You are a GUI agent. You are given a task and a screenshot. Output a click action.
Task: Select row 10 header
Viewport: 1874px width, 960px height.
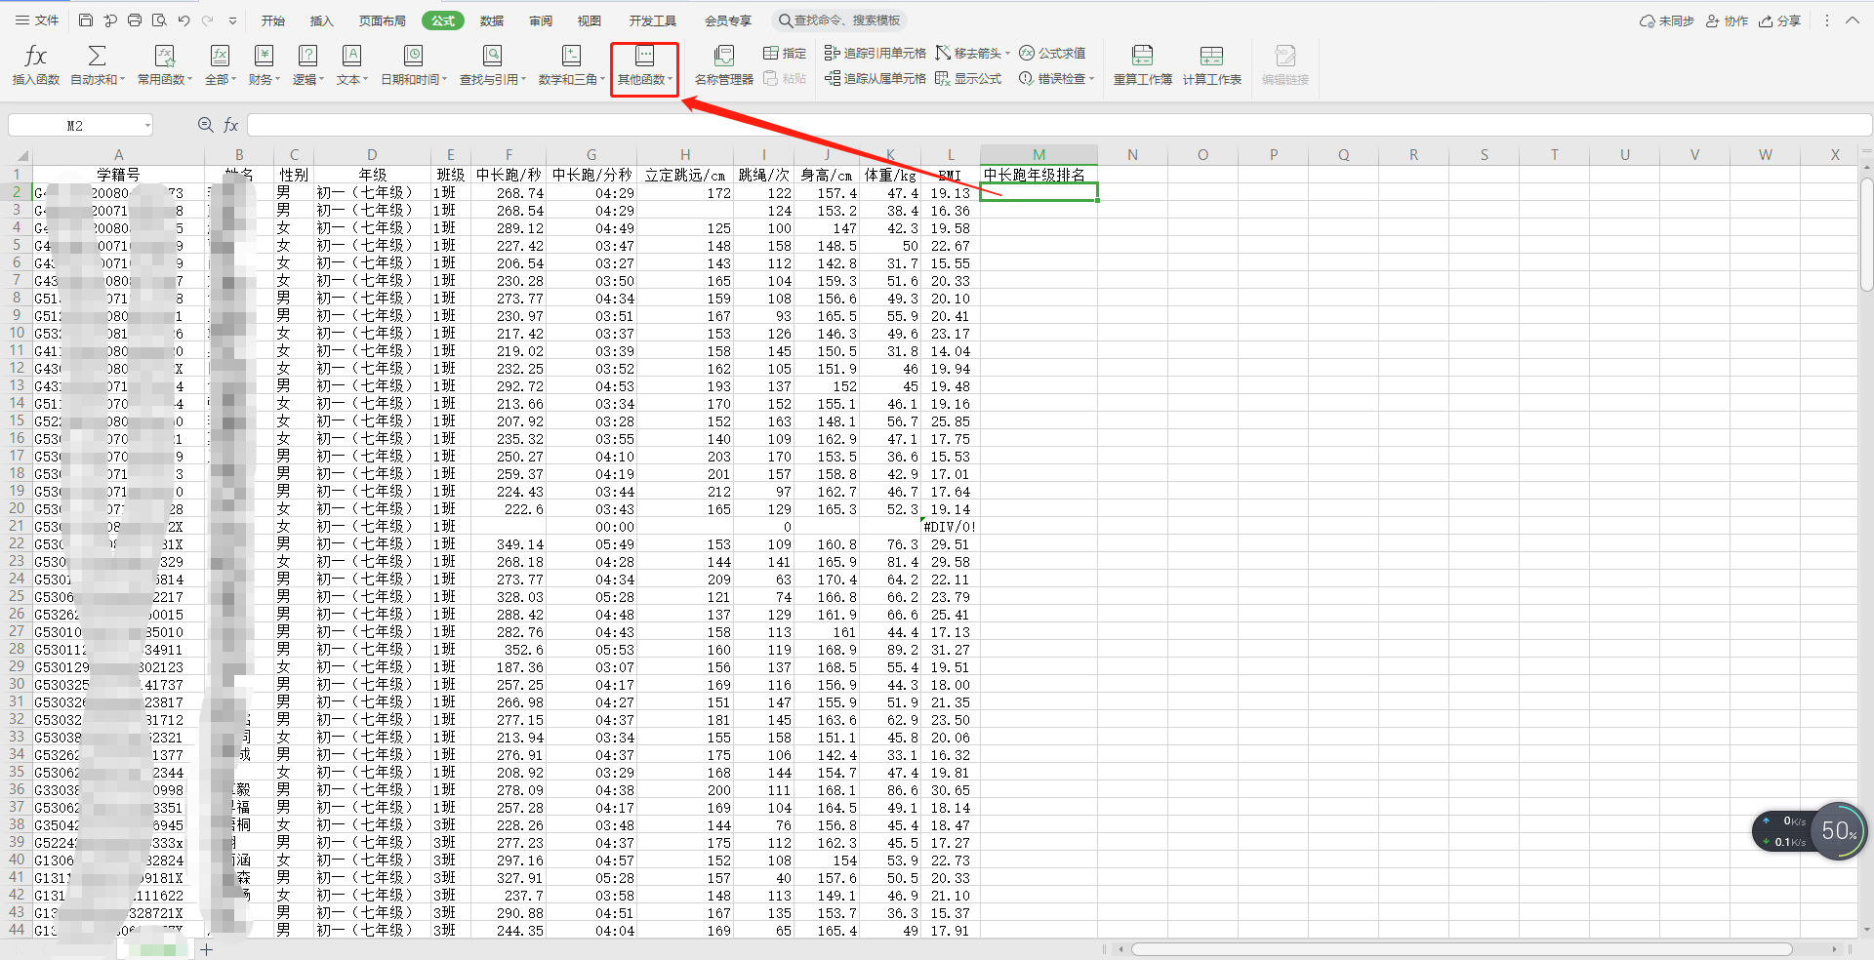point(17,333)
